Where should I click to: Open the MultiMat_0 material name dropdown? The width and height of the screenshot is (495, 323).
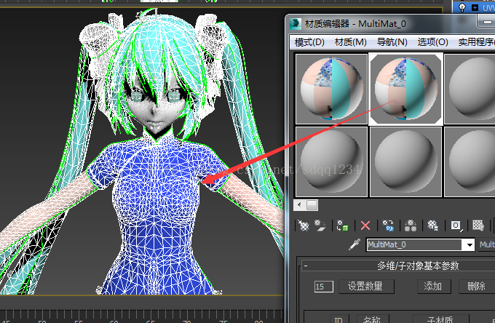pos(470,244)
